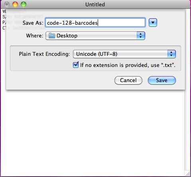Click the Cancel button
Image resolution: width=191 pixels, height=177 pixels.
click(x=128, y=80)
